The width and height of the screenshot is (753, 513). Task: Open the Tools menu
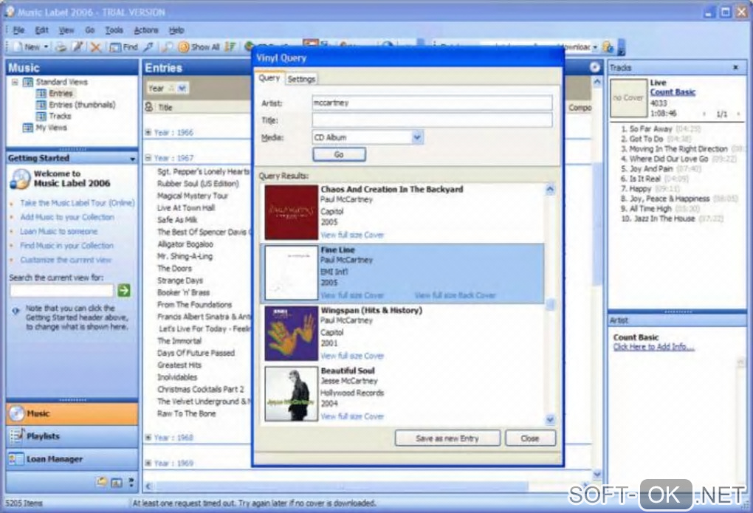point(114,30)
